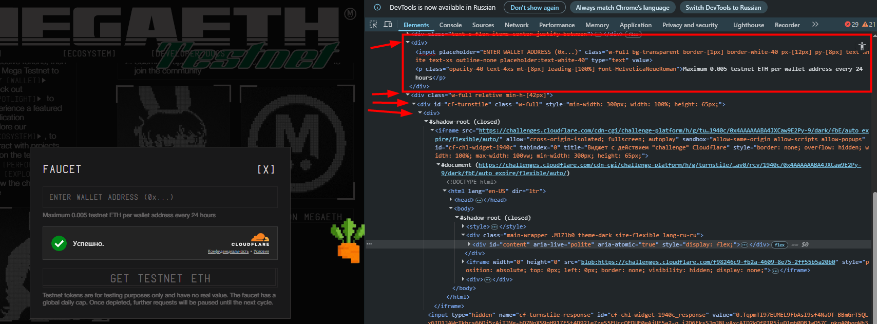Open the Memory tab
Viewport: 877px width, 324px height.
(597, 25)
